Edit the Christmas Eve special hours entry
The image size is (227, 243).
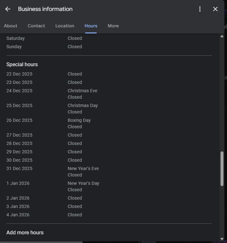pos(83,94)
